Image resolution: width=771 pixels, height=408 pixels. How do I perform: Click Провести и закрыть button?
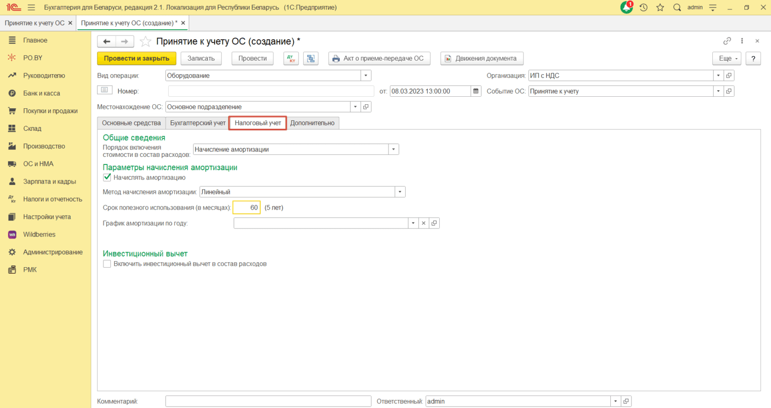(137, 59)
